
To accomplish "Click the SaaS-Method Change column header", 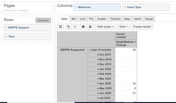I will pyautogui.click(x=126, y=43).
